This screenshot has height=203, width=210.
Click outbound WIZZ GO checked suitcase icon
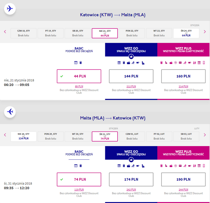pos(129,63)
